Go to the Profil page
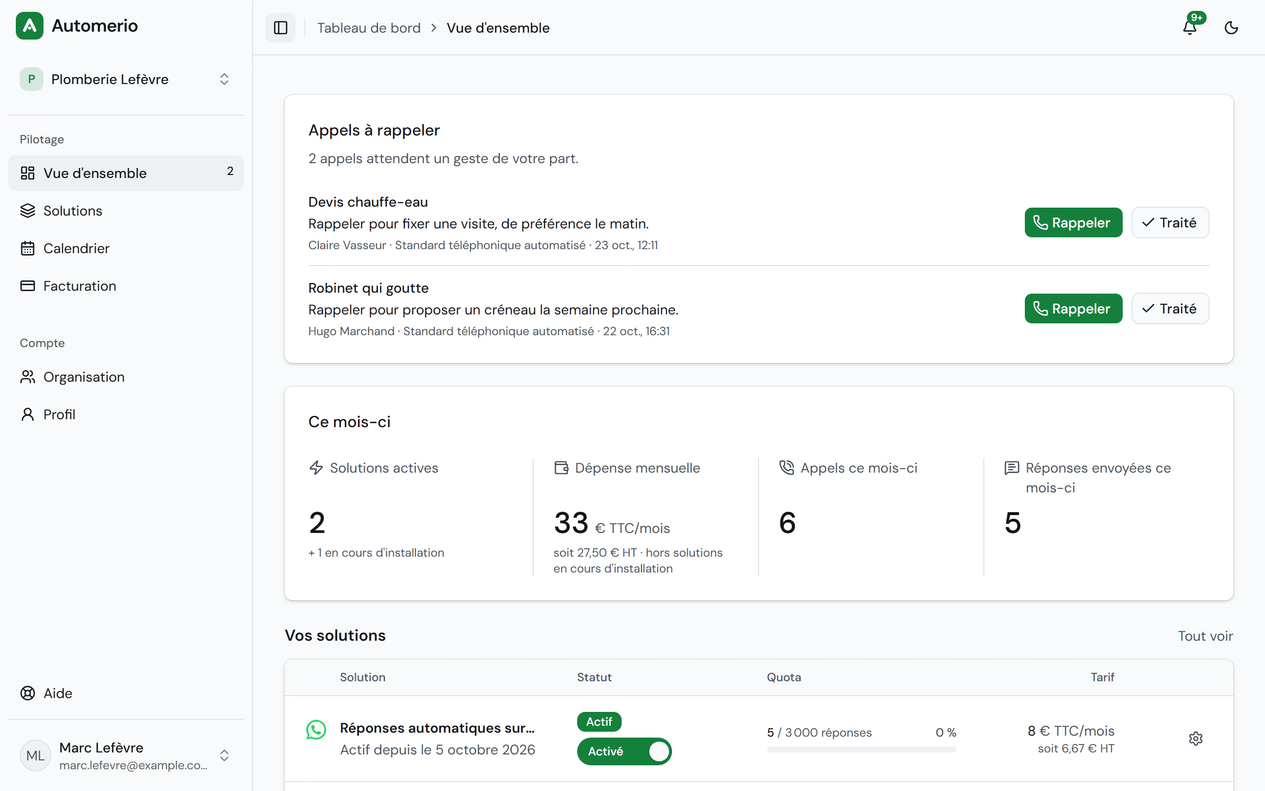 point(126,414)
